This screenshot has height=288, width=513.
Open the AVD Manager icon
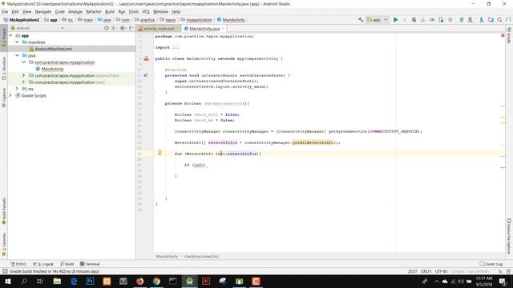pyautogui.click(x=471, y=20)
